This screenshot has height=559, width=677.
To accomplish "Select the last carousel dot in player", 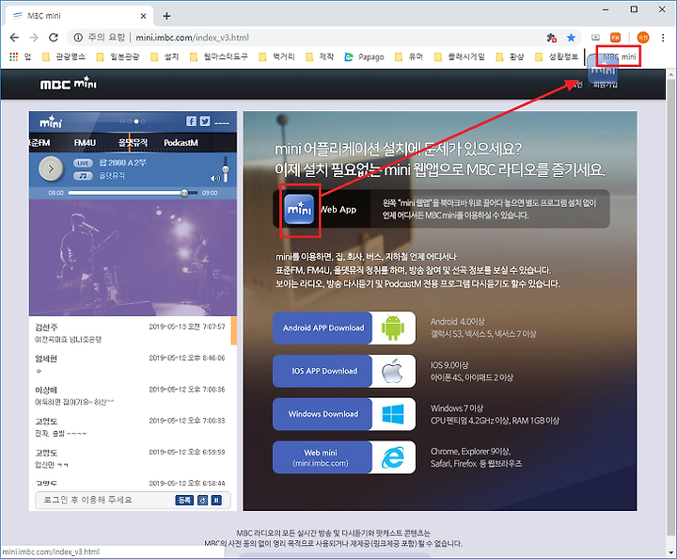I will point(143,121).
